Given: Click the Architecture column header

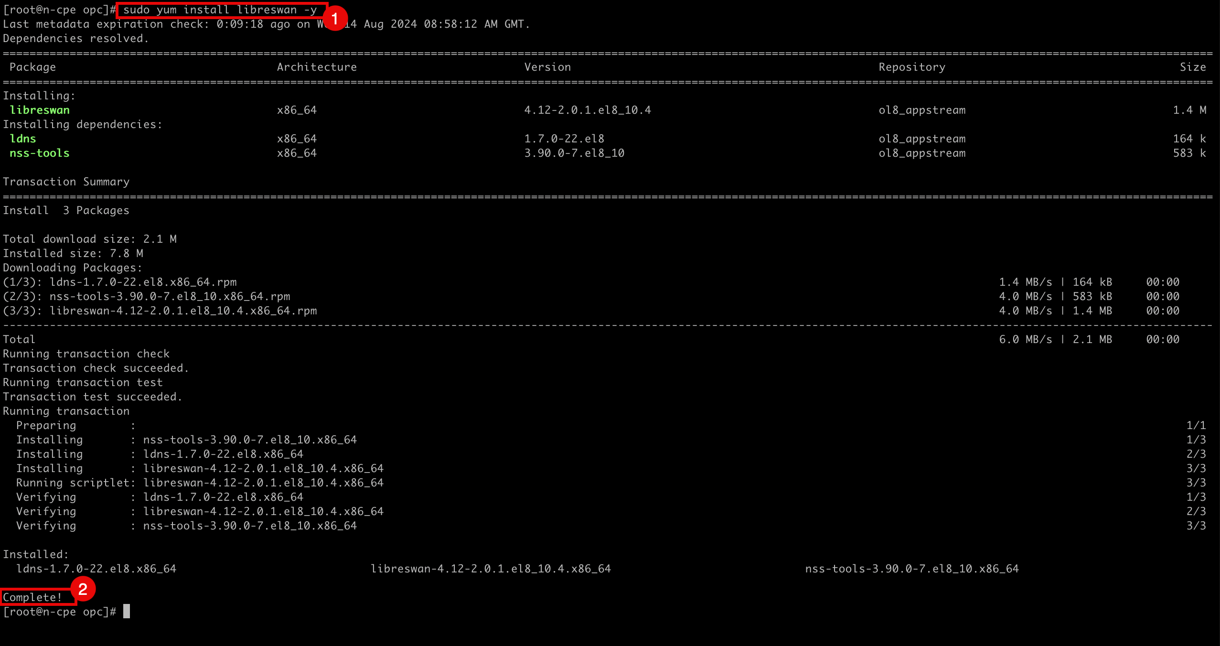Looking at the screenshot, I should click(x=317, y=67).
